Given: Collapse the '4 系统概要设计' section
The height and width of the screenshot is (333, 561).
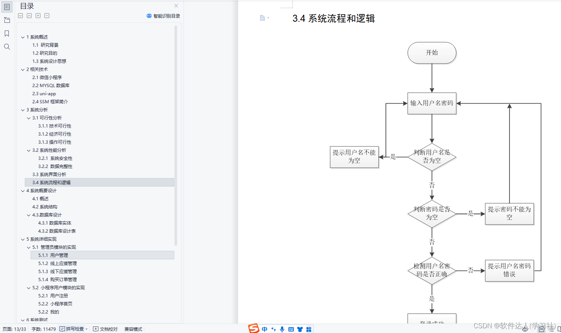Looking at the screenshot, I should 23,191.
